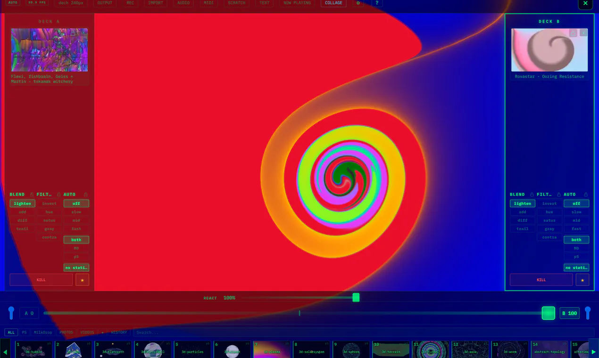This screenshot has width=599, height=358.
Task: Select the 3d-mirrorball preset tile
Action: point(152,350)
